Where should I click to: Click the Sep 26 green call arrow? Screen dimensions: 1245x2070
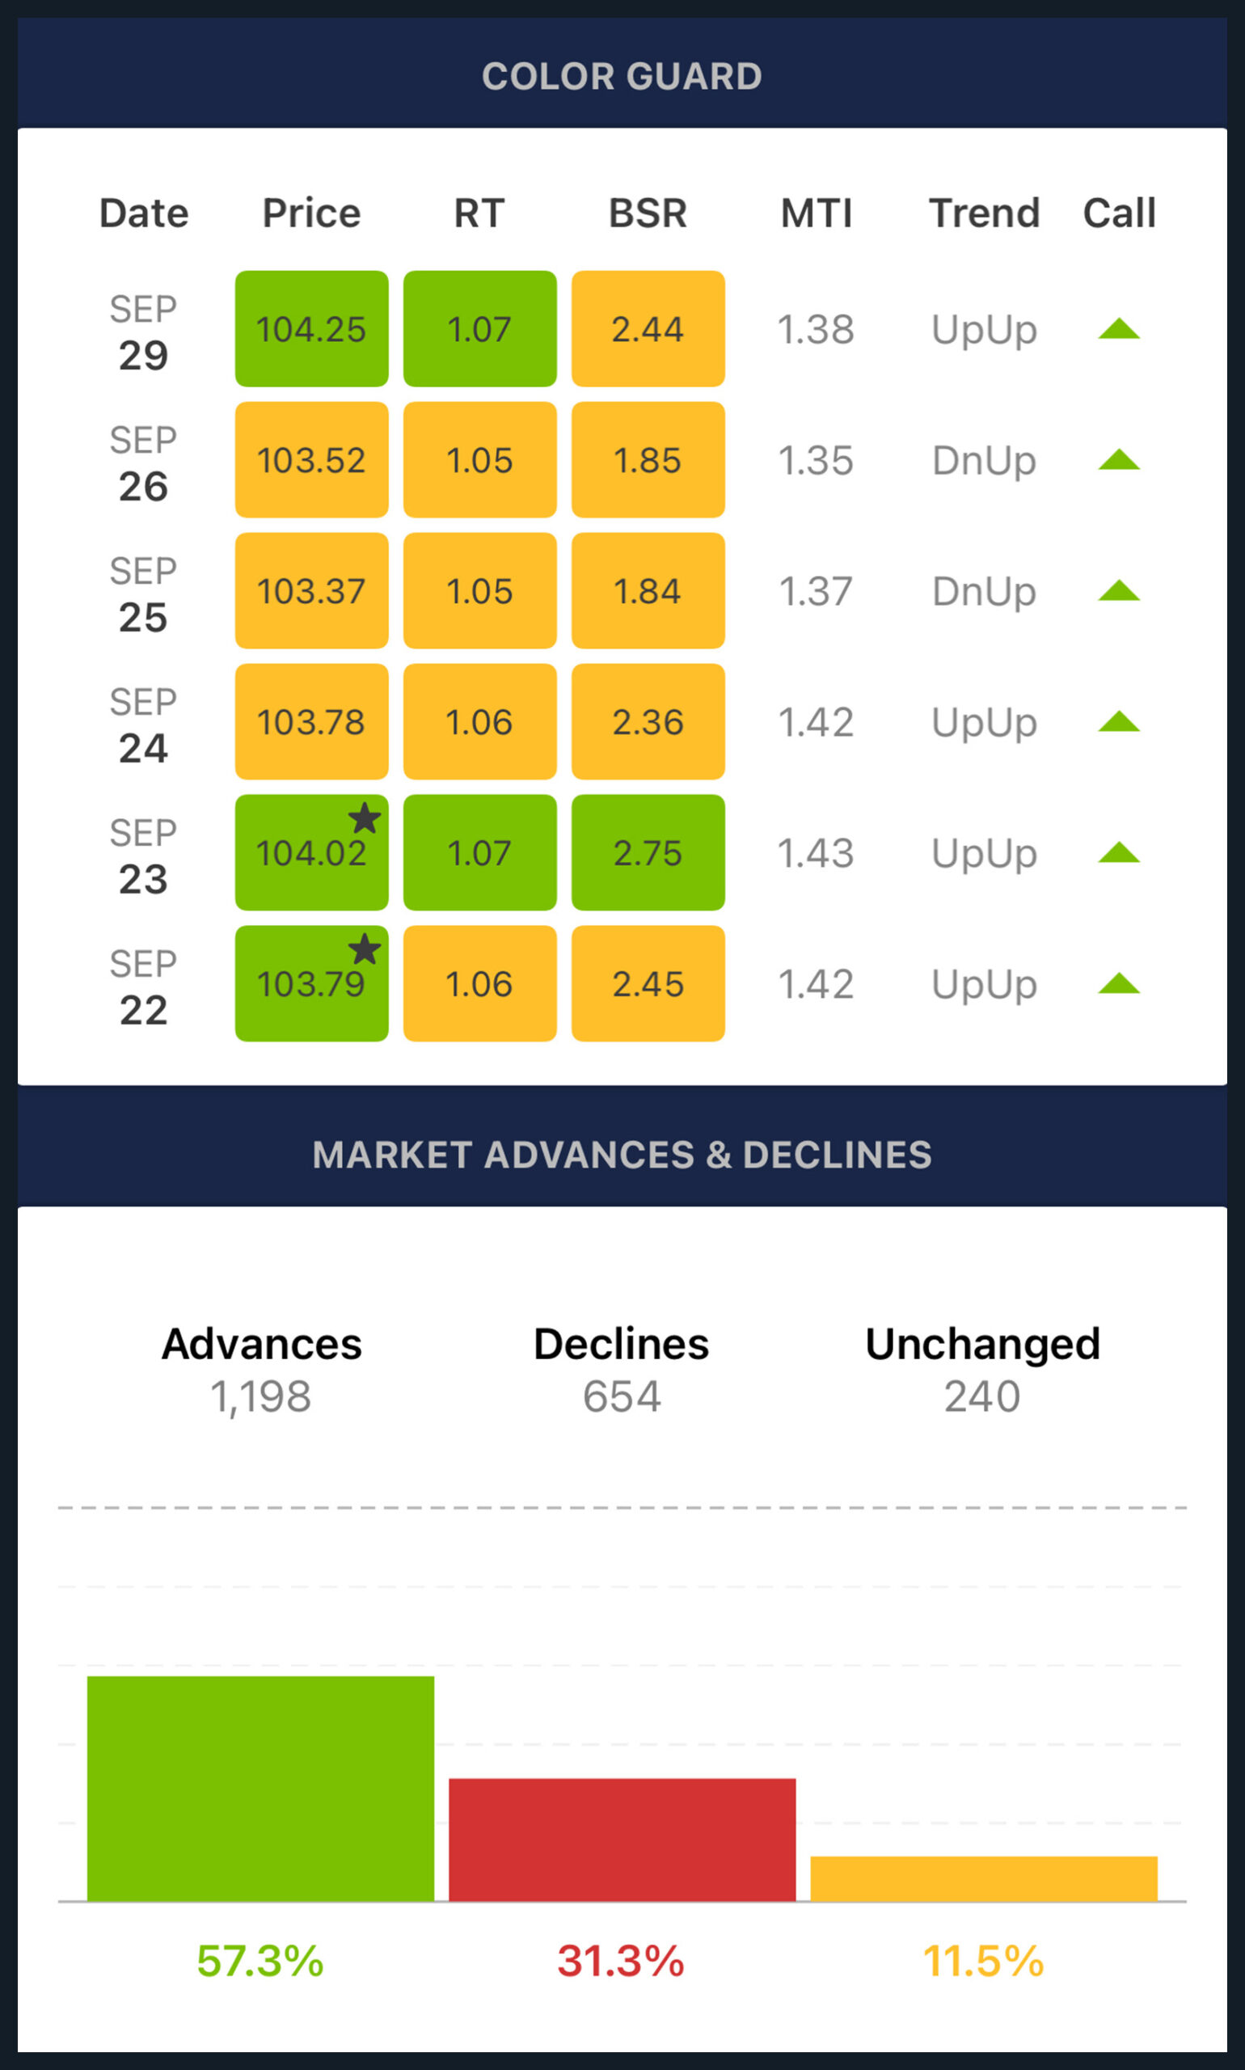pos(1118,460)
